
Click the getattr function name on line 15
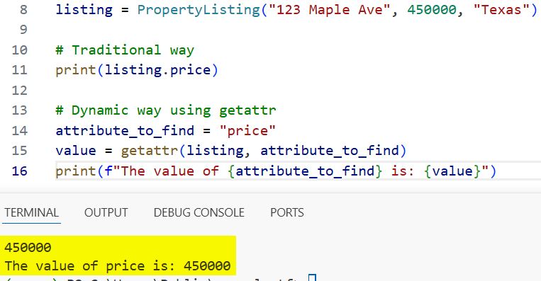[150, 151]
